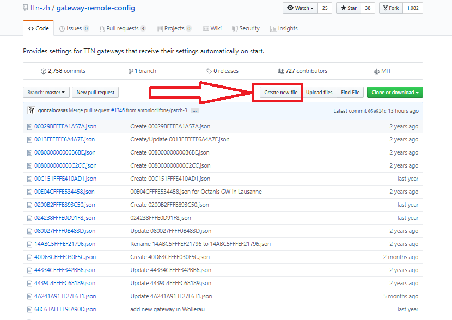Open commit 'Create 40D63CFFFE030F5C.json'

[x=170, y=257]
